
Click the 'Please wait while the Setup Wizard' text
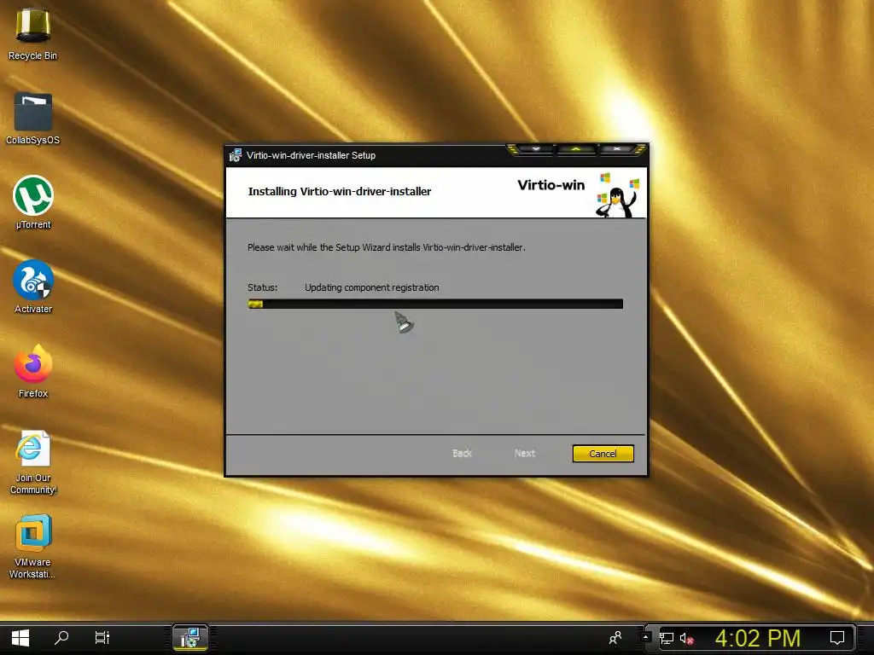[x=387, y=247]
